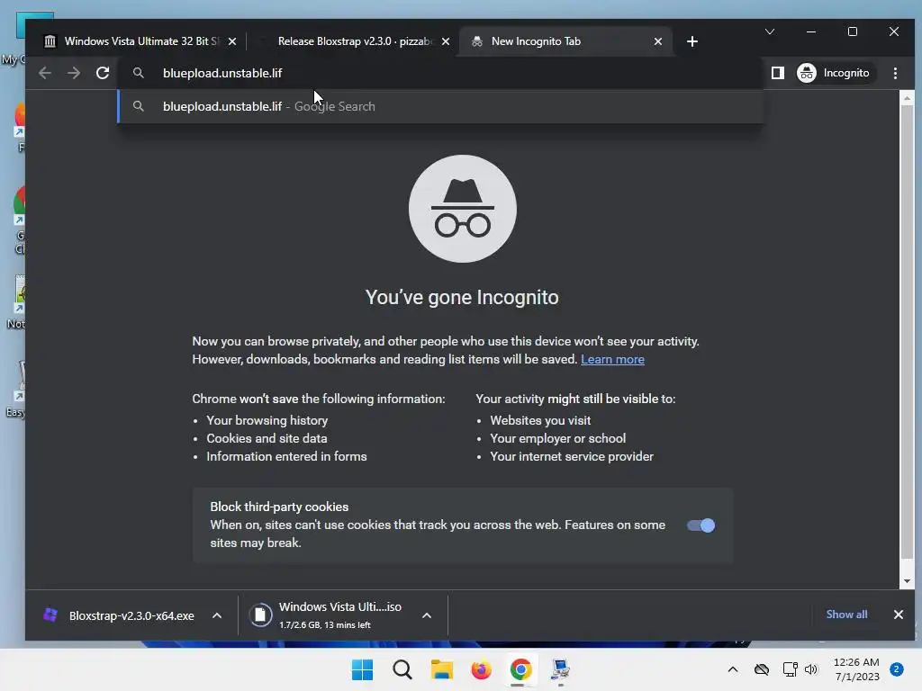Screen dimensions: 922x691
Task: Click the 'Websites you visit' text
Action: pos(540,420)
